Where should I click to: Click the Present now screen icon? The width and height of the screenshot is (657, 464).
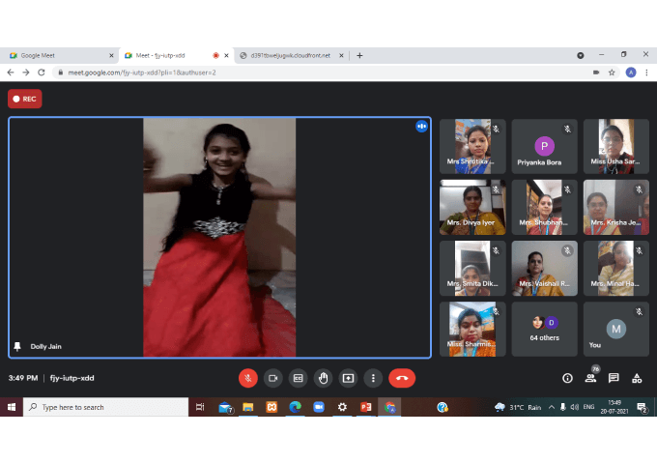click(348, 378)
